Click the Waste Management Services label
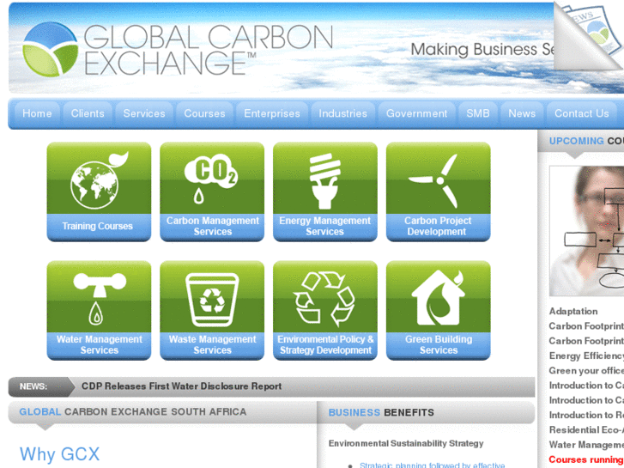Screen dimensions: 624x468 tap(213, 345)
